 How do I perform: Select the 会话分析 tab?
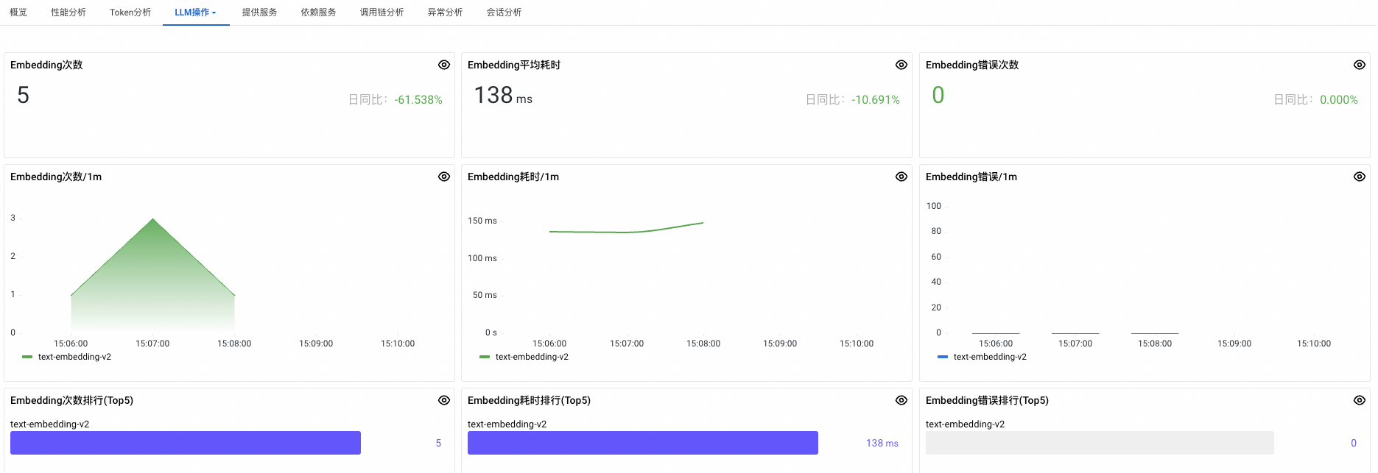(x=504, y=13)
